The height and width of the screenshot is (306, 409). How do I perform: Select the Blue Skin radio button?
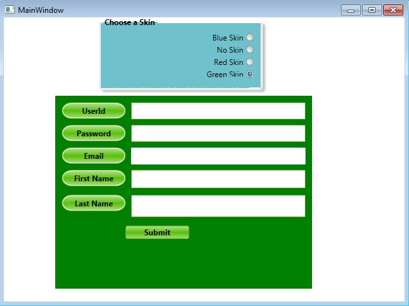pos(250,37)
